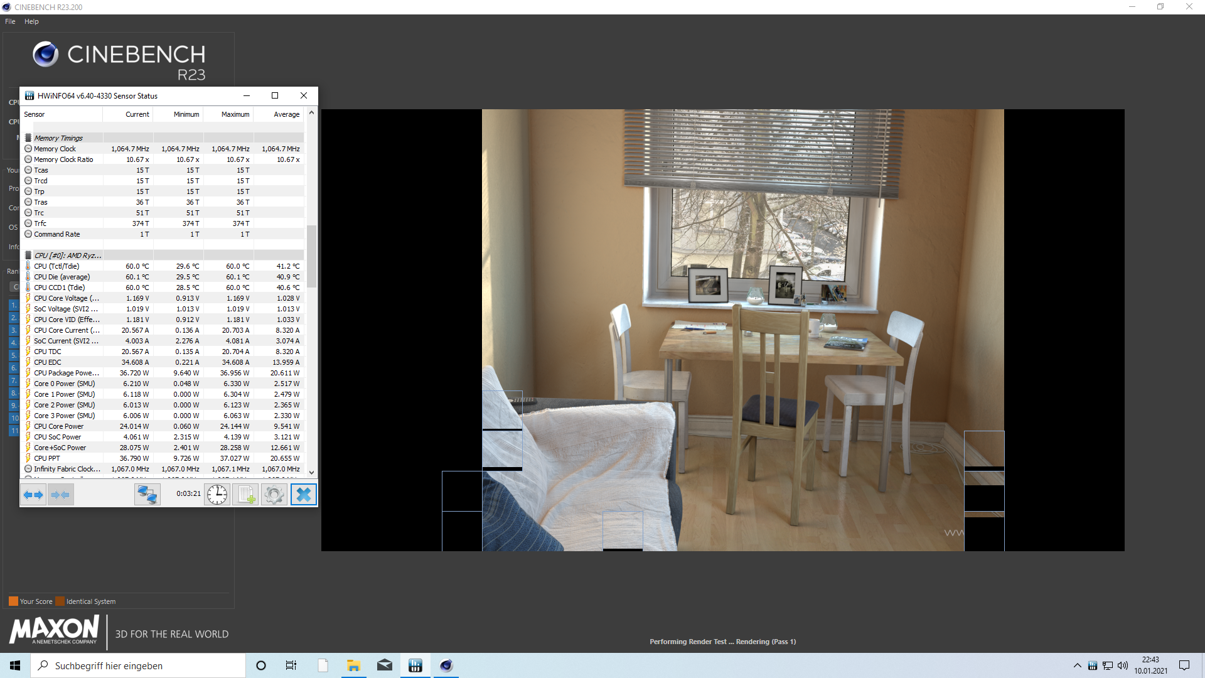Close sensors with the blue X icon

pyautogui.click(x=304, y=495)
